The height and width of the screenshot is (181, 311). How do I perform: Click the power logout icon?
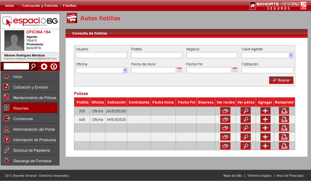54,66
